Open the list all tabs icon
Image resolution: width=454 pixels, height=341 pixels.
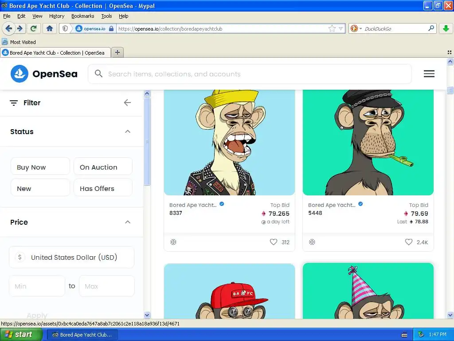(x=450, y=52)
